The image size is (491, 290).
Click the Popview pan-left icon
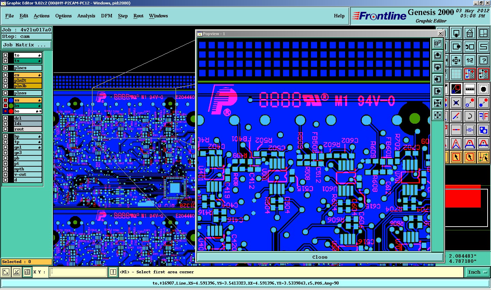click(x=438, y=79)
